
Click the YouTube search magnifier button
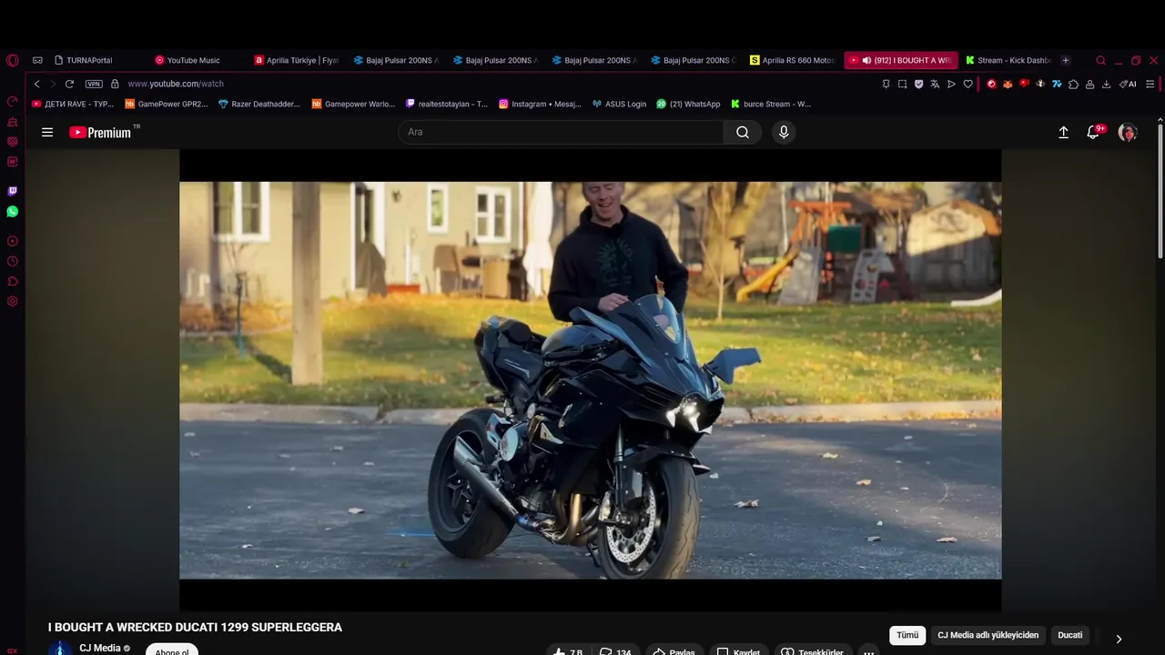(743, 132)
